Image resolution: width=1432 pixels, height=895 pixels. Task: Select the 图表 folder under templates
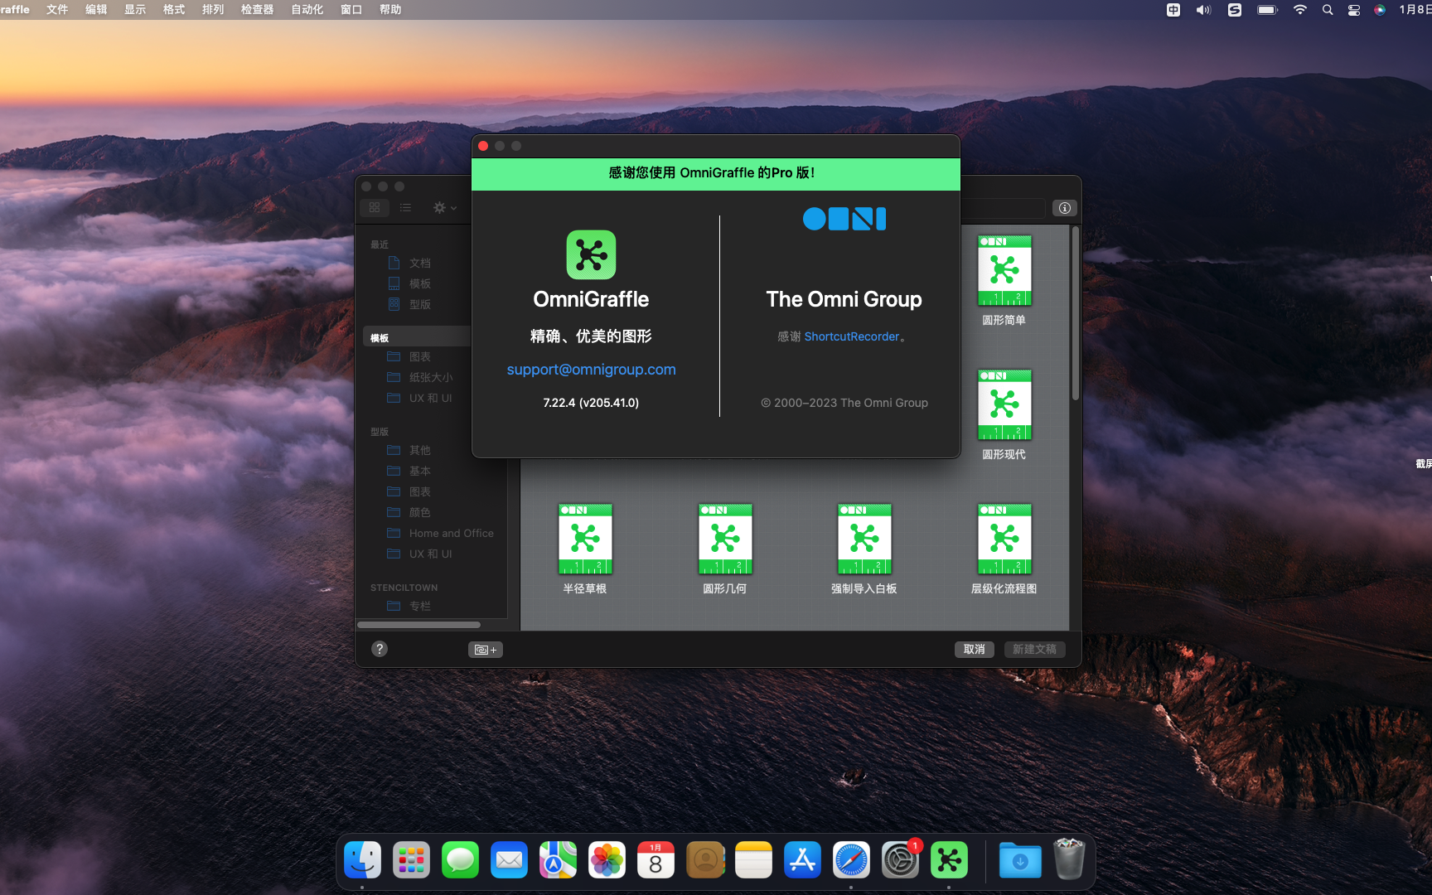[x=420, y=356]
